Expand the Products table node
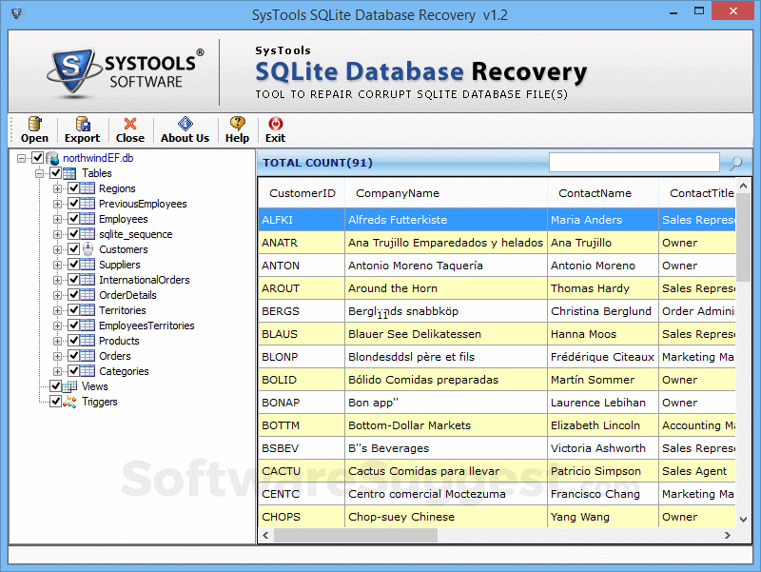 (58, 341)
